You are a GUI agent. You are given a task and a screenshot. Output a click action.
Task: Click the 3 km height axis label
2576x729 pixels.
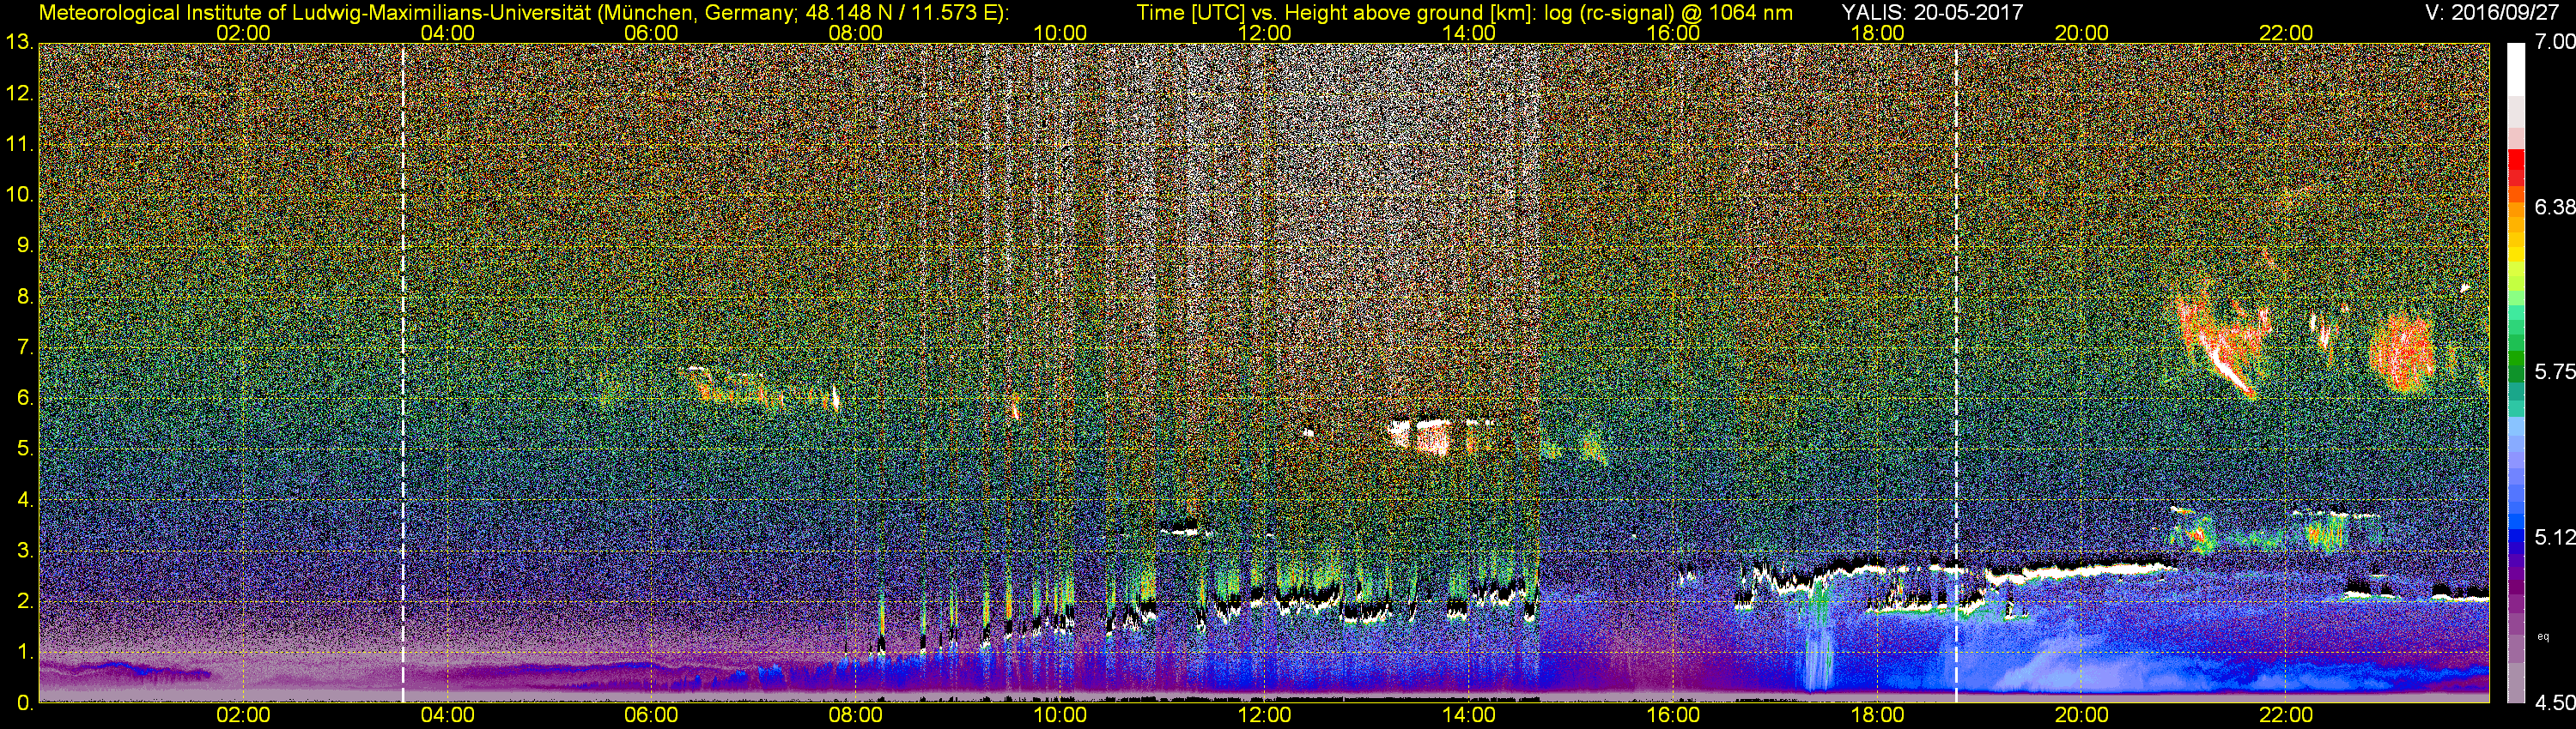pos(25,551)
